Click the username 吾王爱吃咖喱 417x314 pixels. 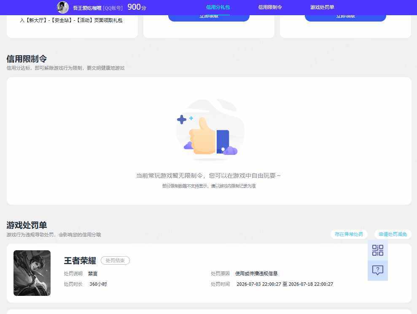tap(87, 8)
